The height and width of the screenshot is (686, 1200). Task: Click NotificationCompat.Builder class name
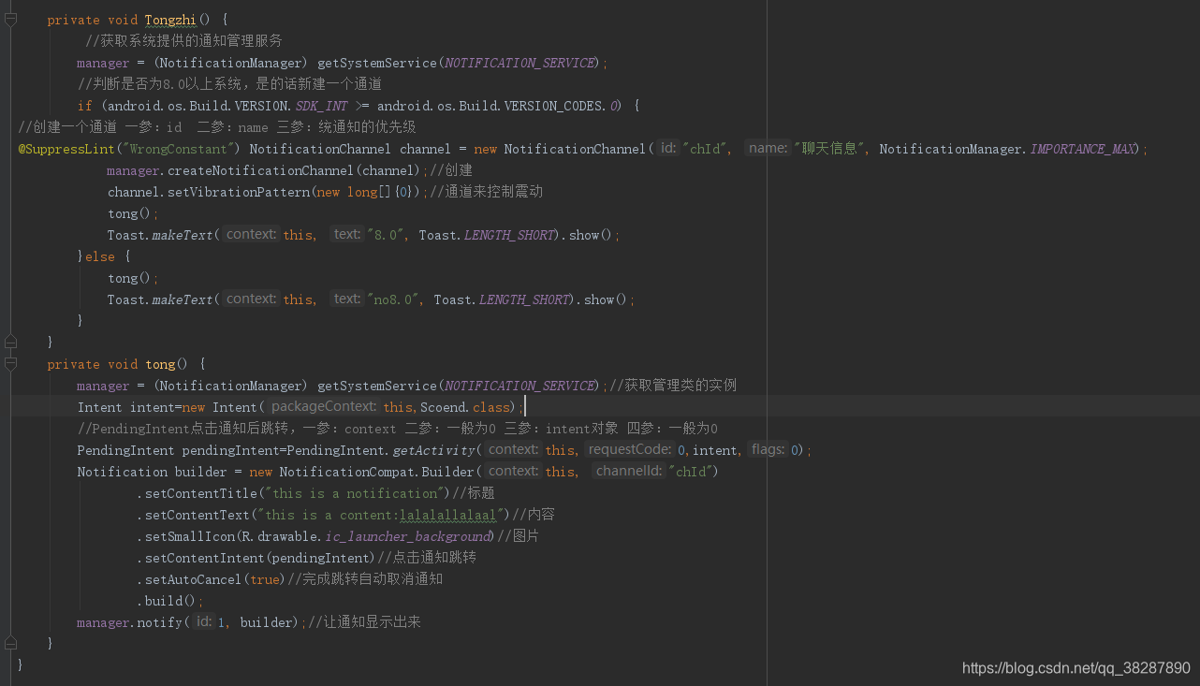(377, 472)
